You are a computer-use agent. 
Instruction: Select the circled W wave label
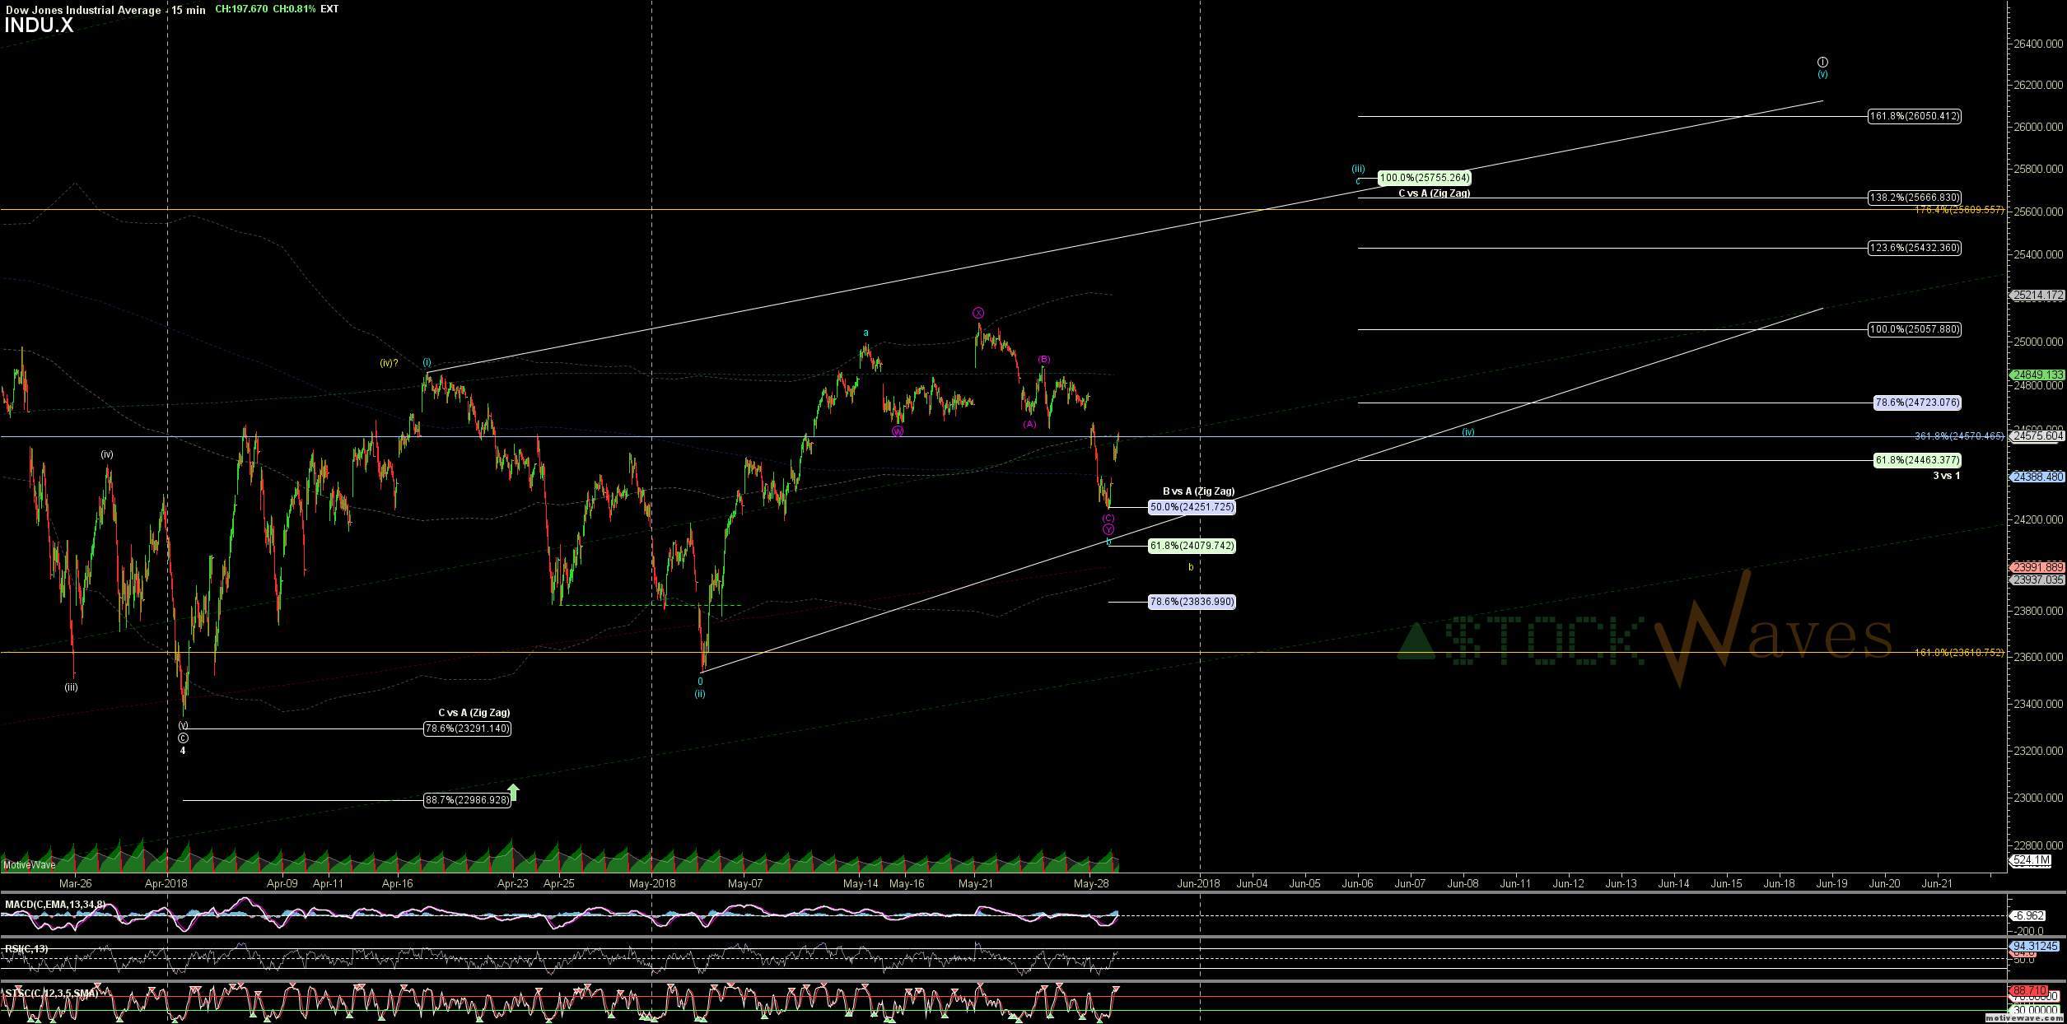(898, 431)
